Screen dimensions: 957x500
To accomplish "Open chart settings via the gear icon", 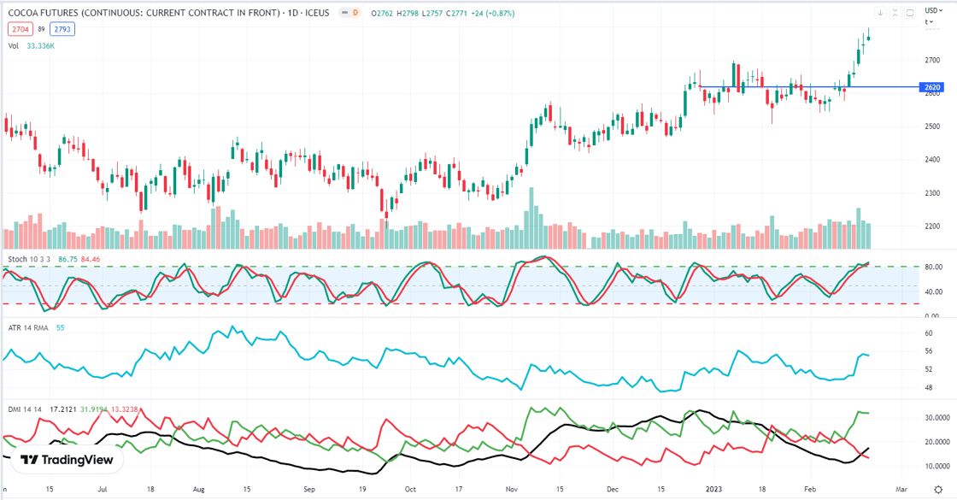I will point(939,490).
